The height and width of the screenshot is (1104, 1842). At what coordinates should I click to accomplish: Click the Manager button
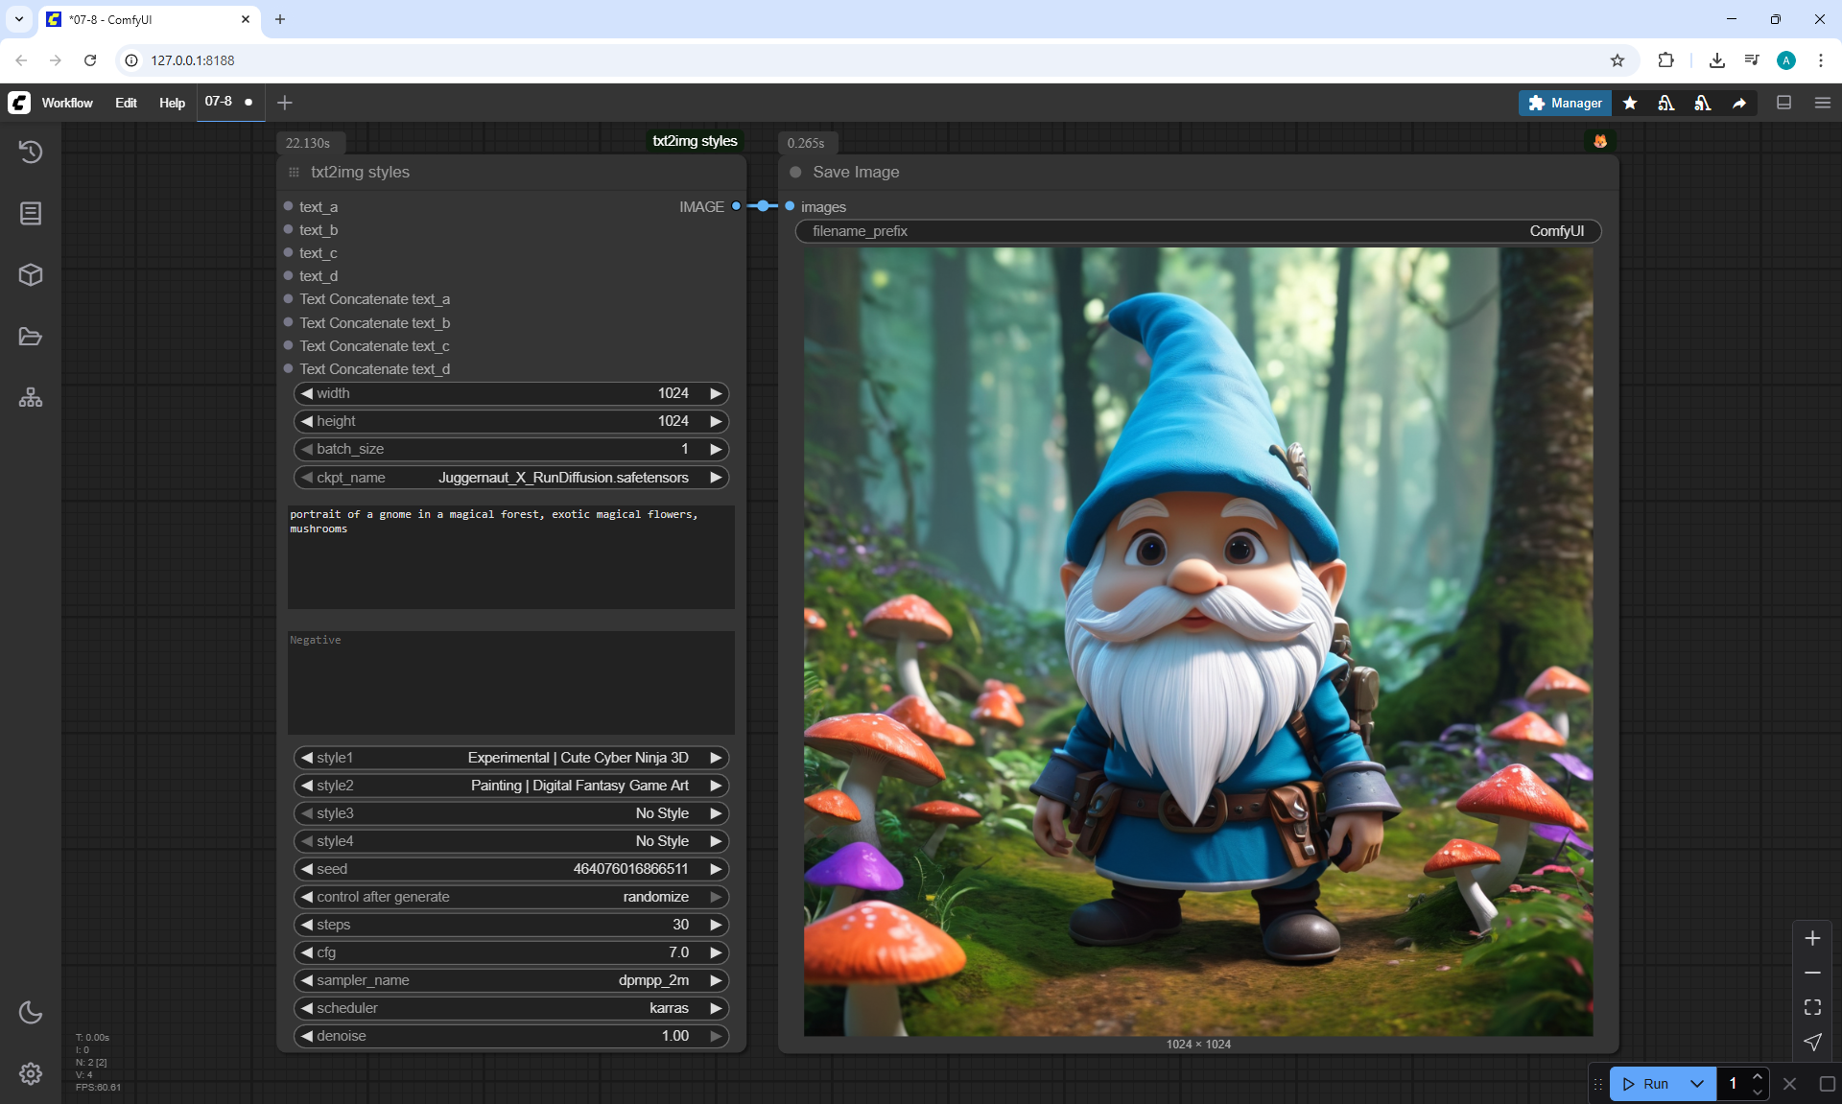tap(1565, 103)
